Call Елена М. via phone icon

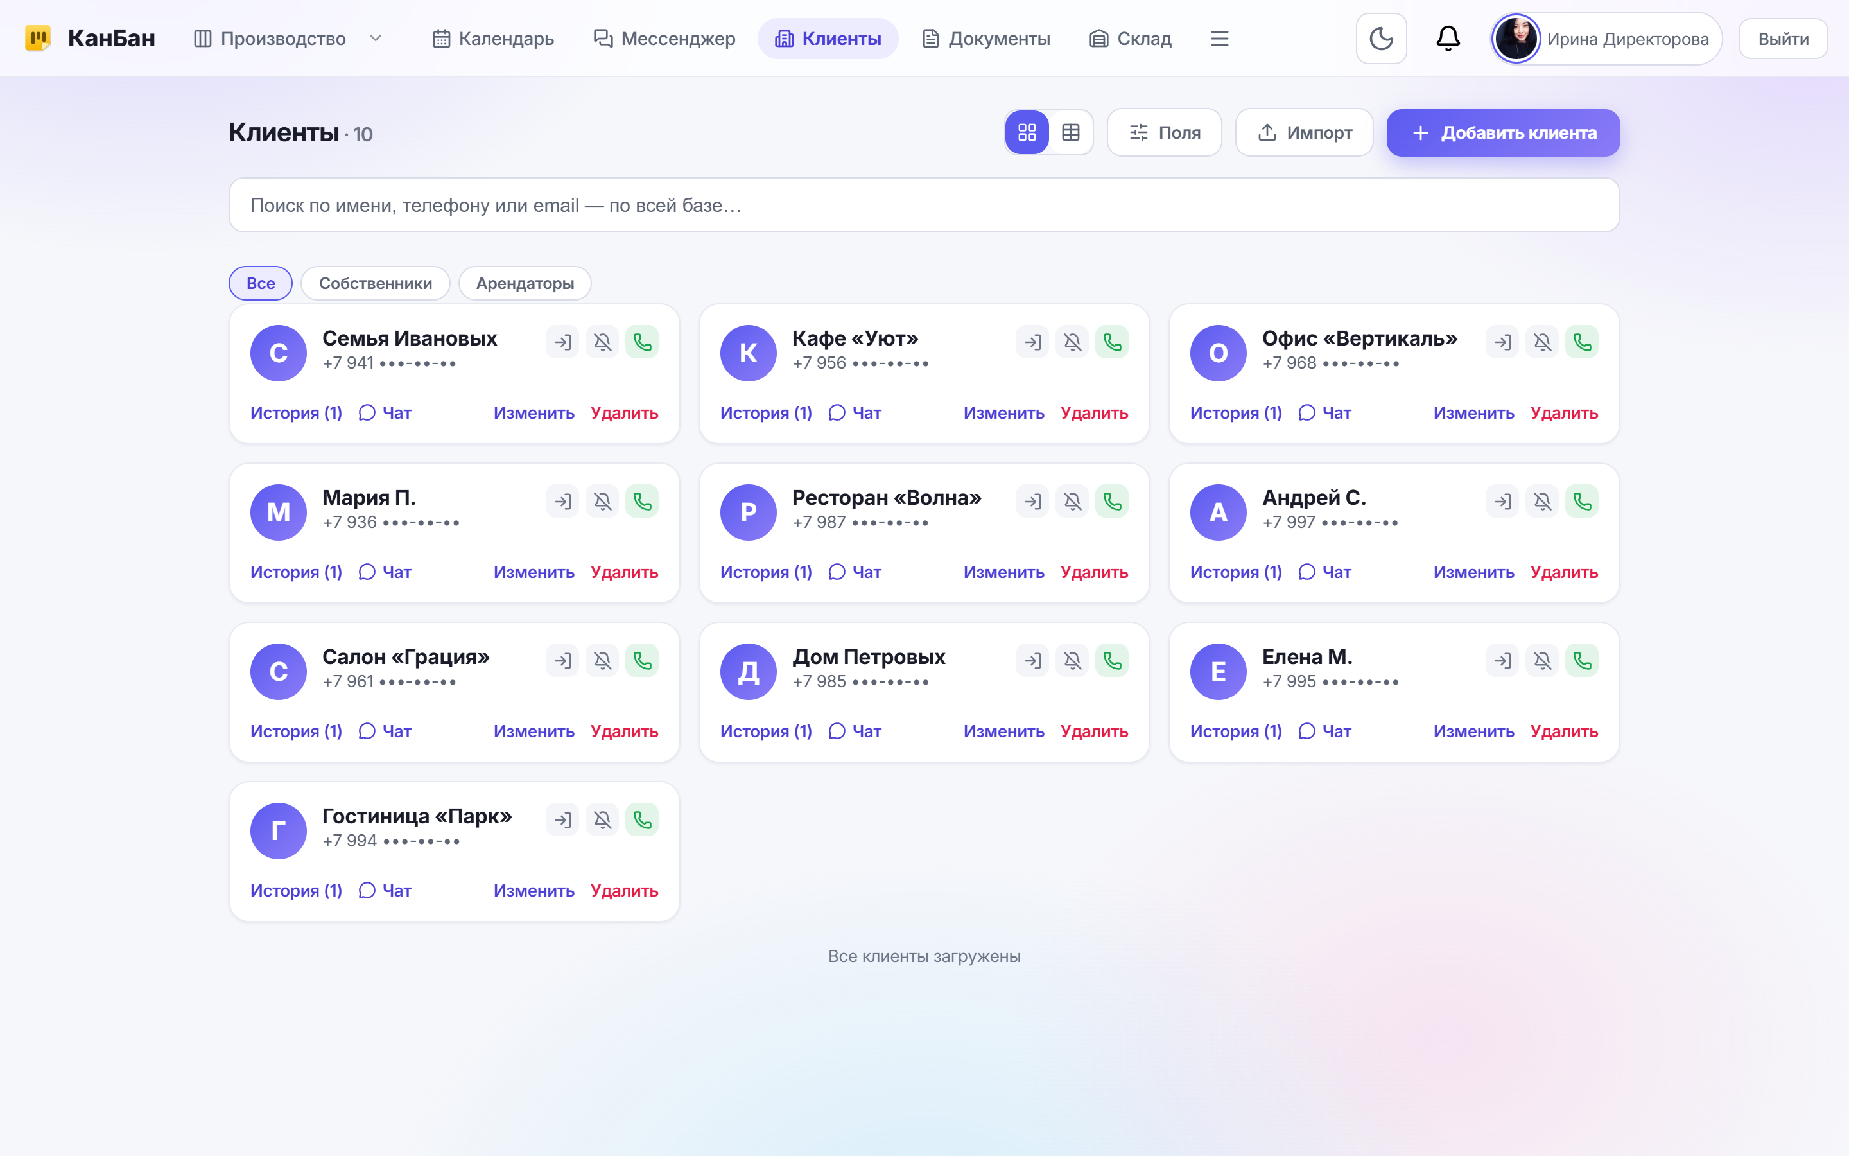pos(1581,660)
